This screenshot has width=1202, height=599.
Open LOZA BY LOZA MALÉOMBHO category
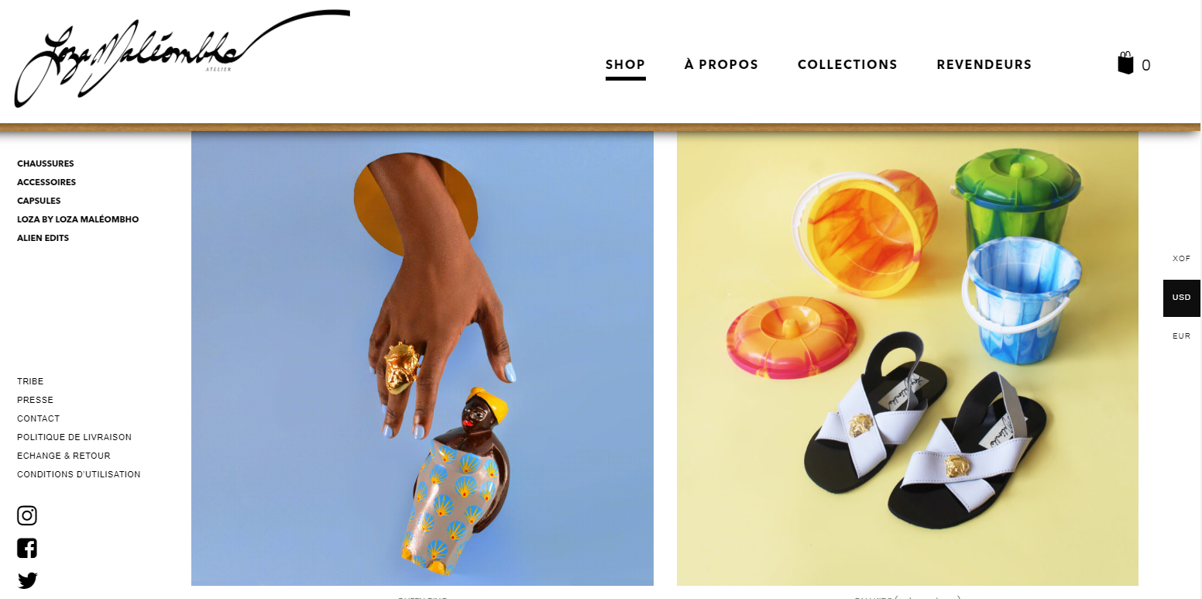77,219
